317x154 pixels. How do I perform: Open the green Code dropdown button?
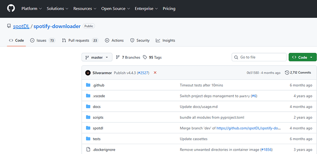pos(302,57)
